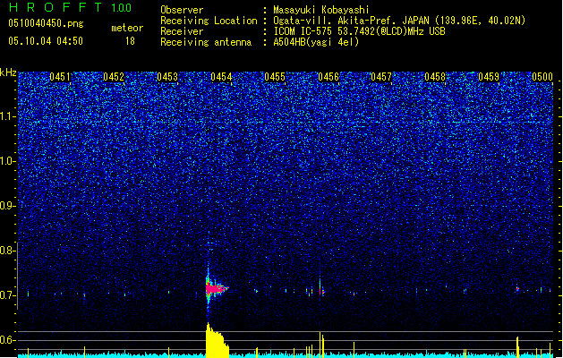This screenshot has width=563, height=358.
Task: Click the meteor count value 18
Action: (x=130, y=41)
